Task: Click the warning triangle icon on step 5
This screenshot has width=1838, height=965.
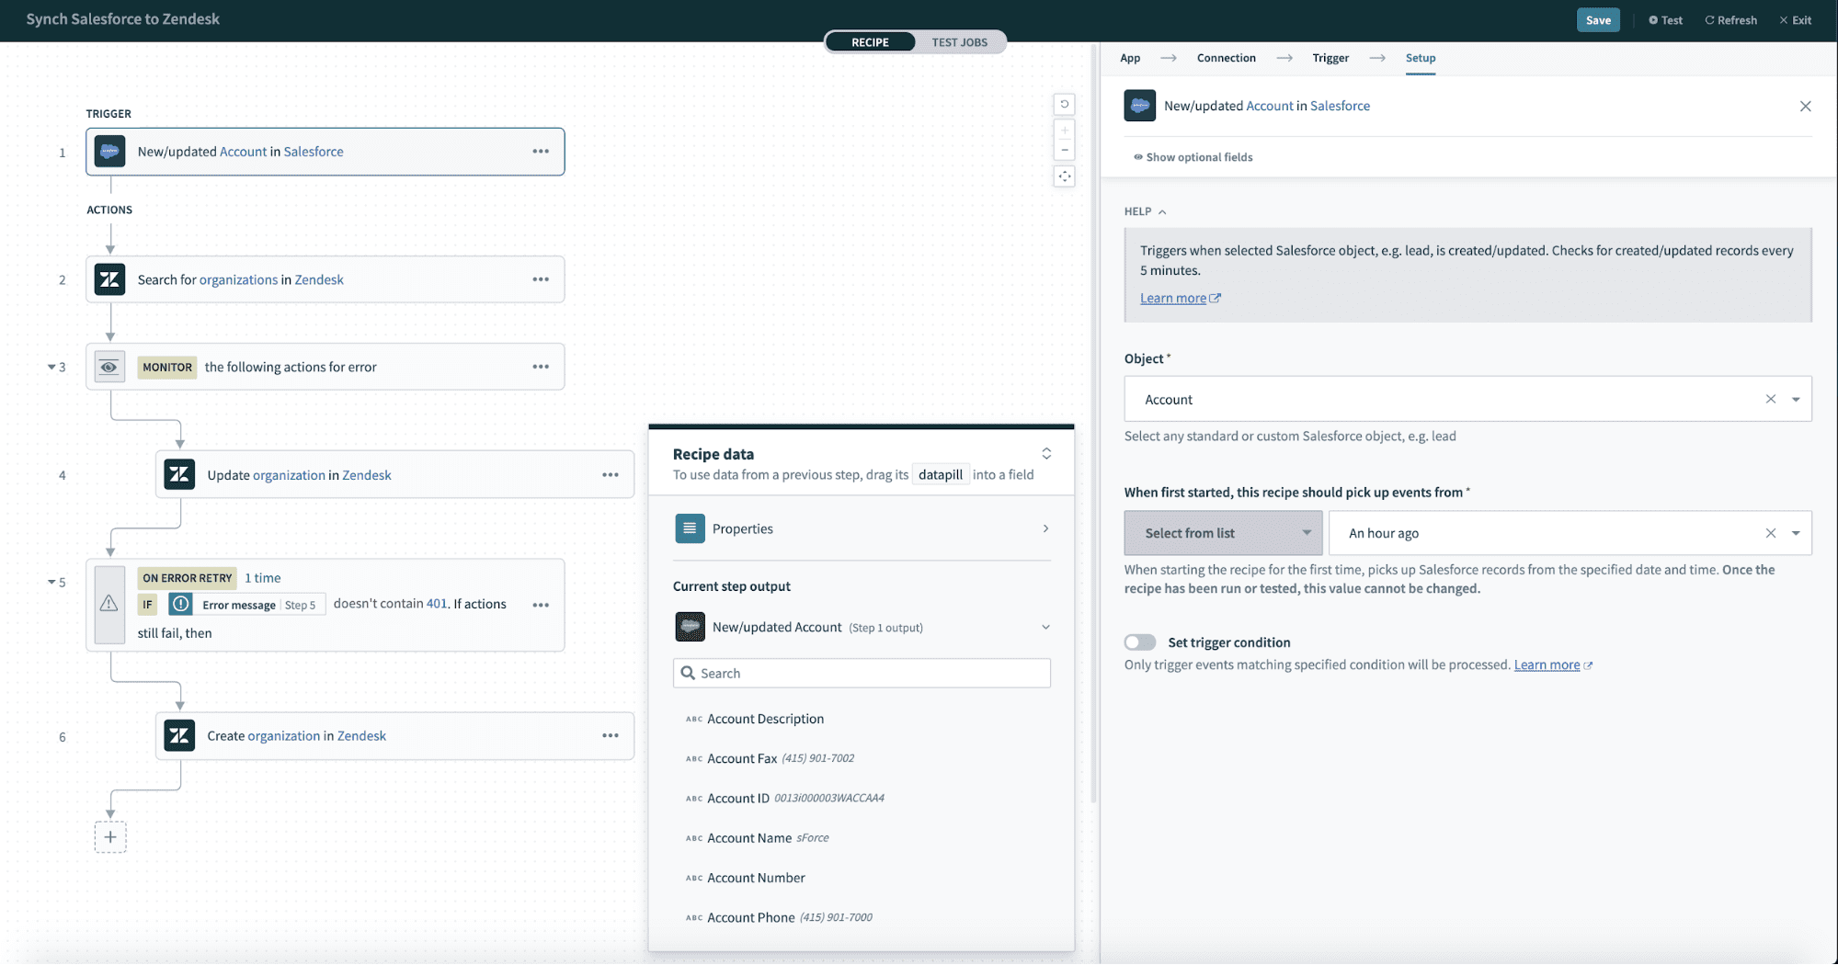Action: pyautogui.click(x=109, y=604)
